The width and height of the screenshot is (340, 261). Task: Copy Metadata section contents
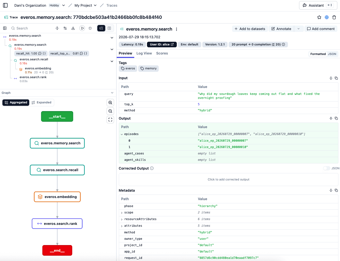coord(336,190)
